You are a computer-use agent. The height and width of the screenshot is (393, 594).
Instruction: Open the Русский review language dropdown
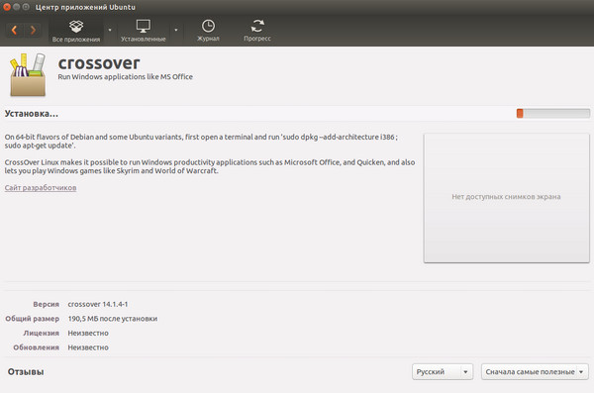443,372
